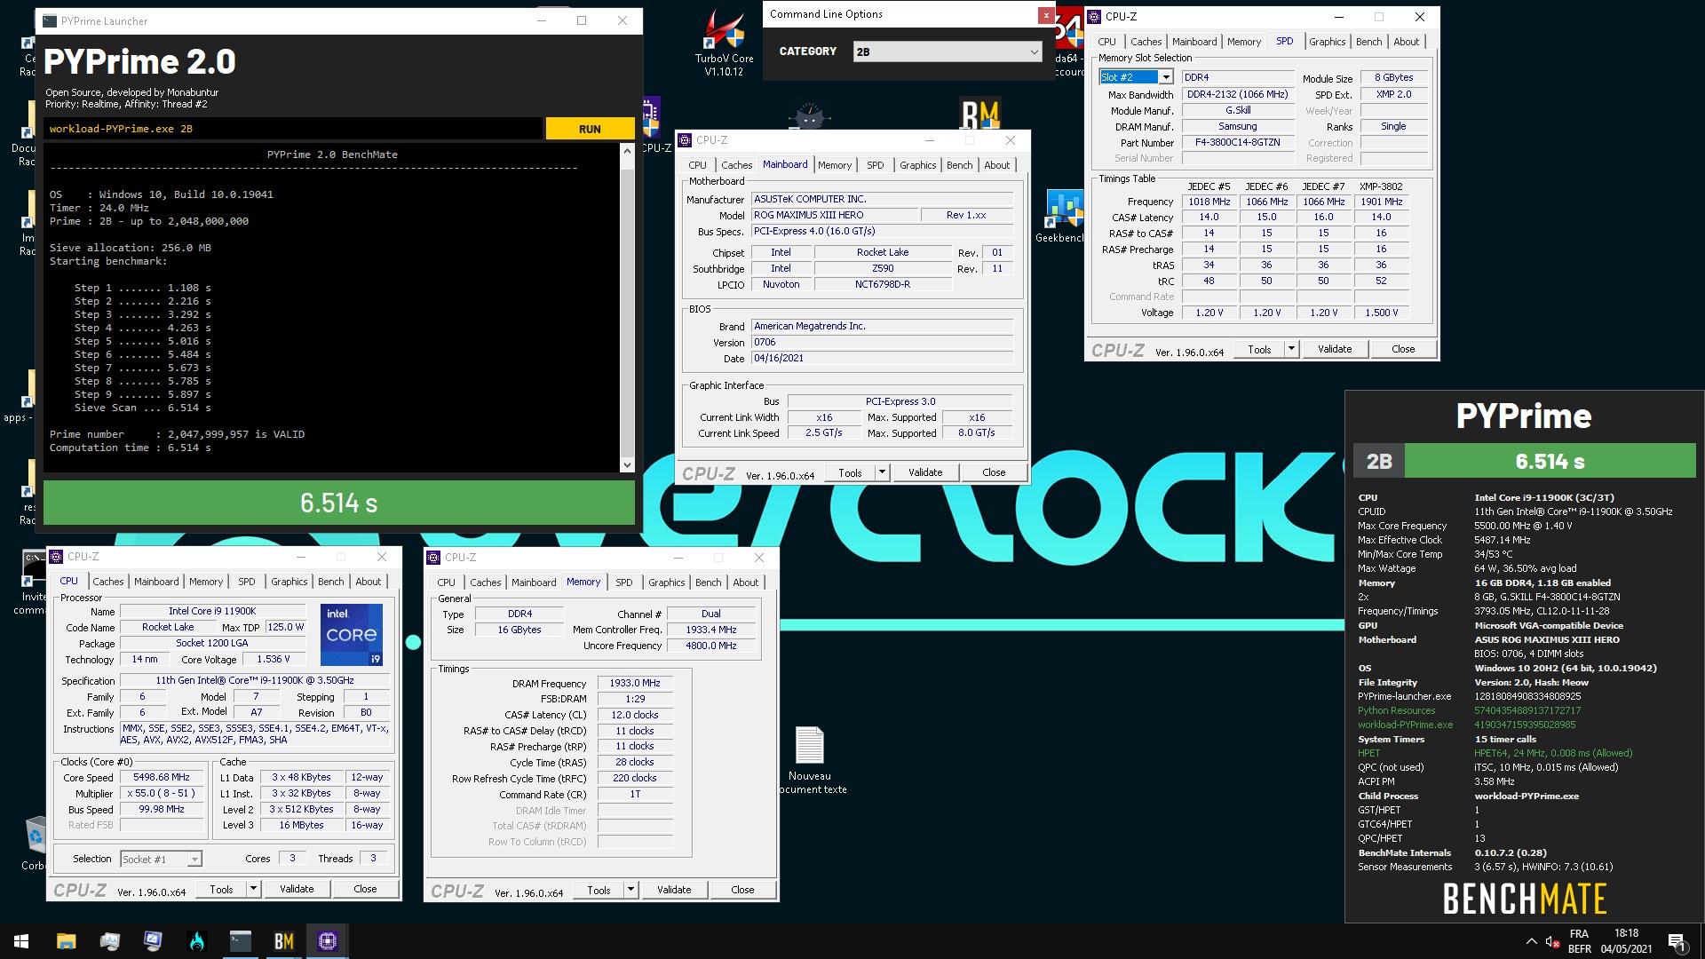Click the muted volume tray icon
This screenshot has height=959, width=1705.
(x=1552, y=941)
